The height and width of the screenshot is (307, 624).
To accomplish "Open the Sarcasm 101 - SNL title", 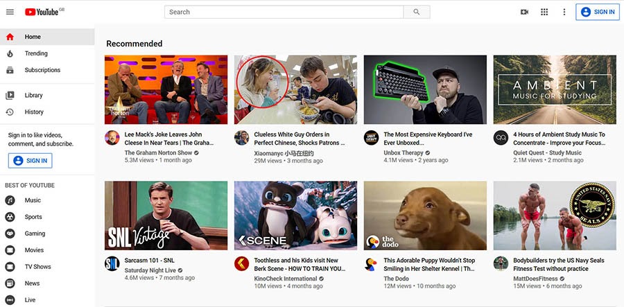I will pos(149,261).
